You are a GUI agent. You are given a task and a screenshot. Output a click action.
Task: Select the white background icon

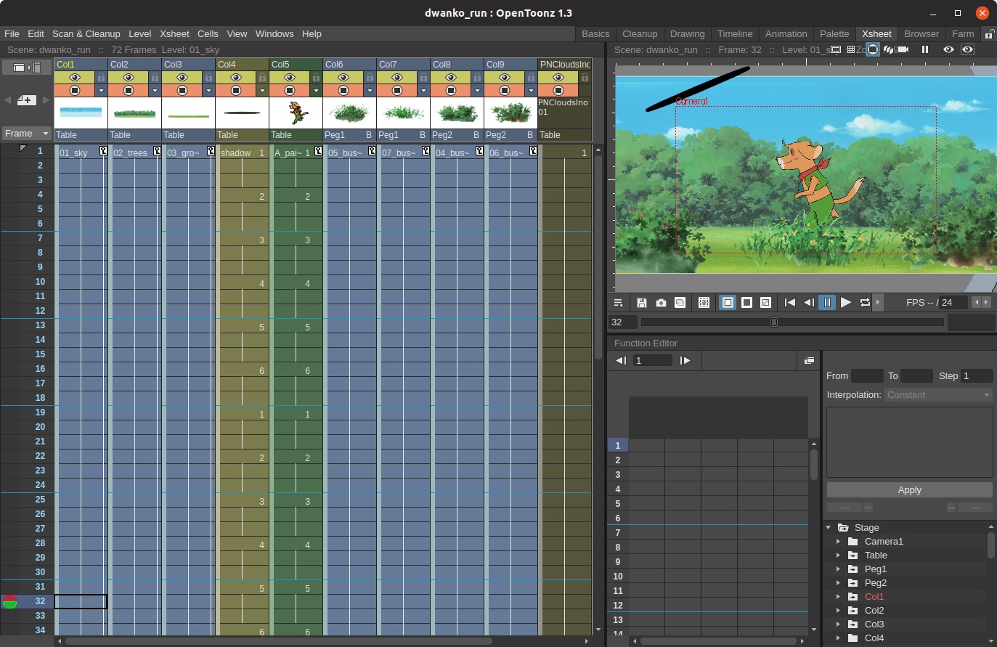pos(728,303)
